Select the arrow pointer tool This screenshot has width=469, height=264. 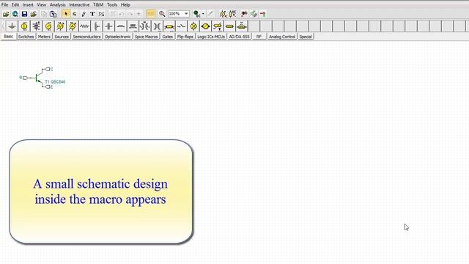[66, 14]
